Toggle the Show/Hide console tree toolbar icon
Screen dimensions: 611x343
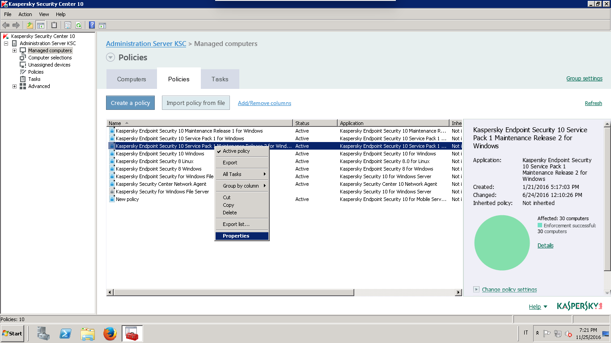(41, 25)
